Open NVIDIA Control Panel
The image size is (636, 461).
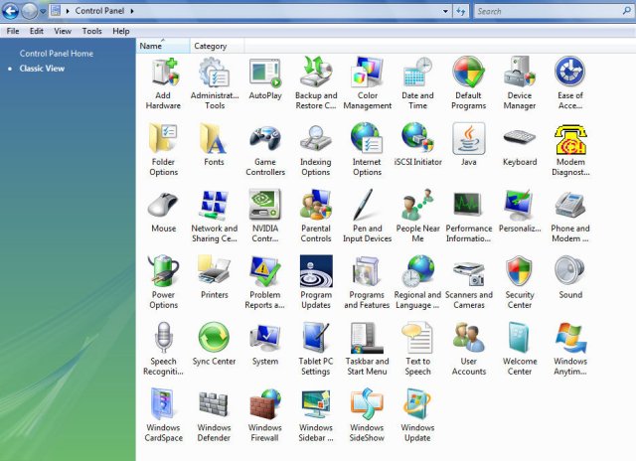pyautogui.click(x=265, y=217)
